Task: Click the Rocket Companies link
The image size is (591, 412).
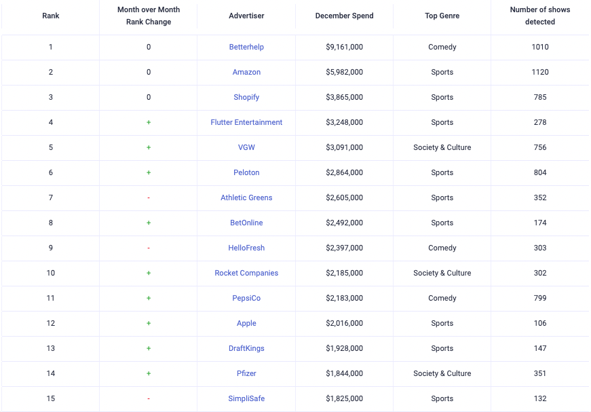Action: [246, 273]
